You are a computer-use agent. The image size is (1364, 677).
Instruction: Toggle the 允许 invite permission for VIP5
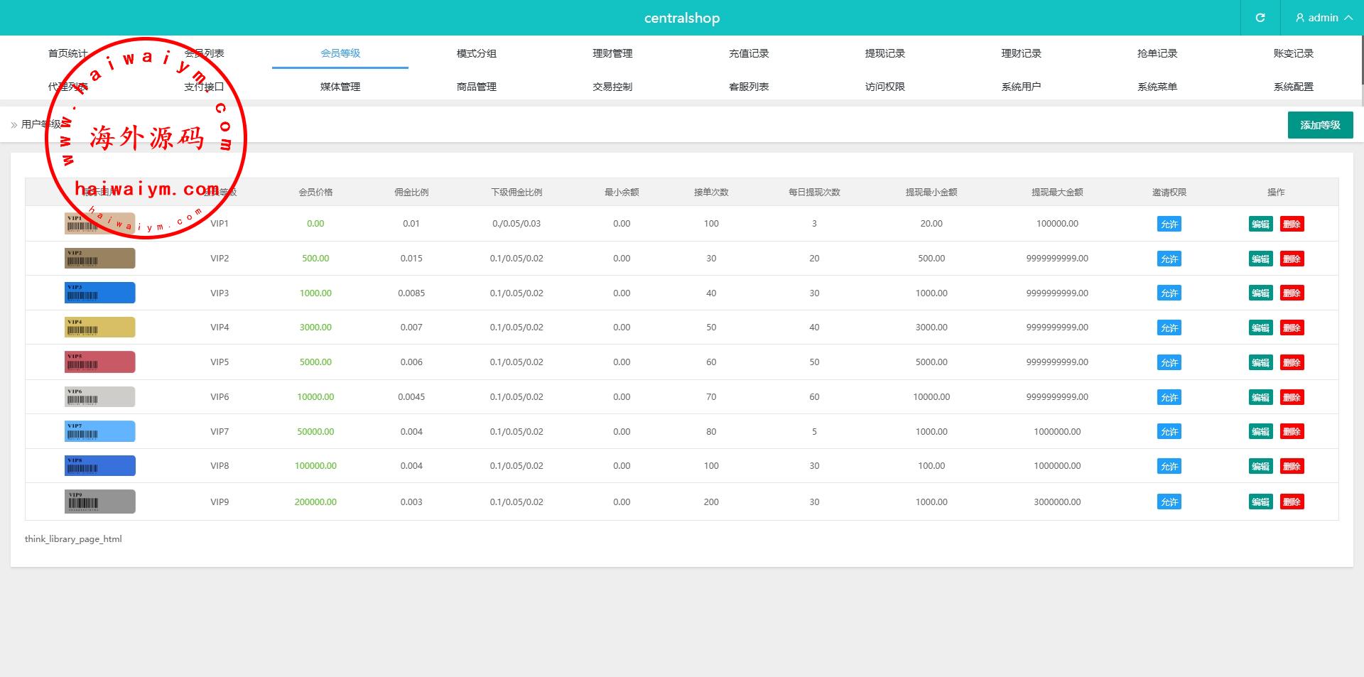[1169, 363]
